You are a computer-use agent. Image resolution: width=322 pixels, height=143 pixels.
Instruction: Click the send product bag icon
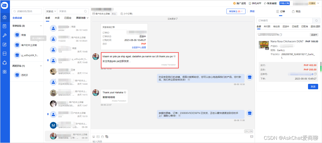pyautogui.click(x=102, y=137)
